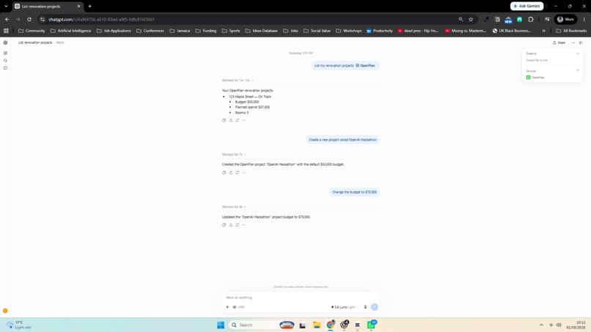Share the 'Updated the OpenAI Hackathon' budget response
Viewport: 591px width, 332px height.
tap(231, 225)
